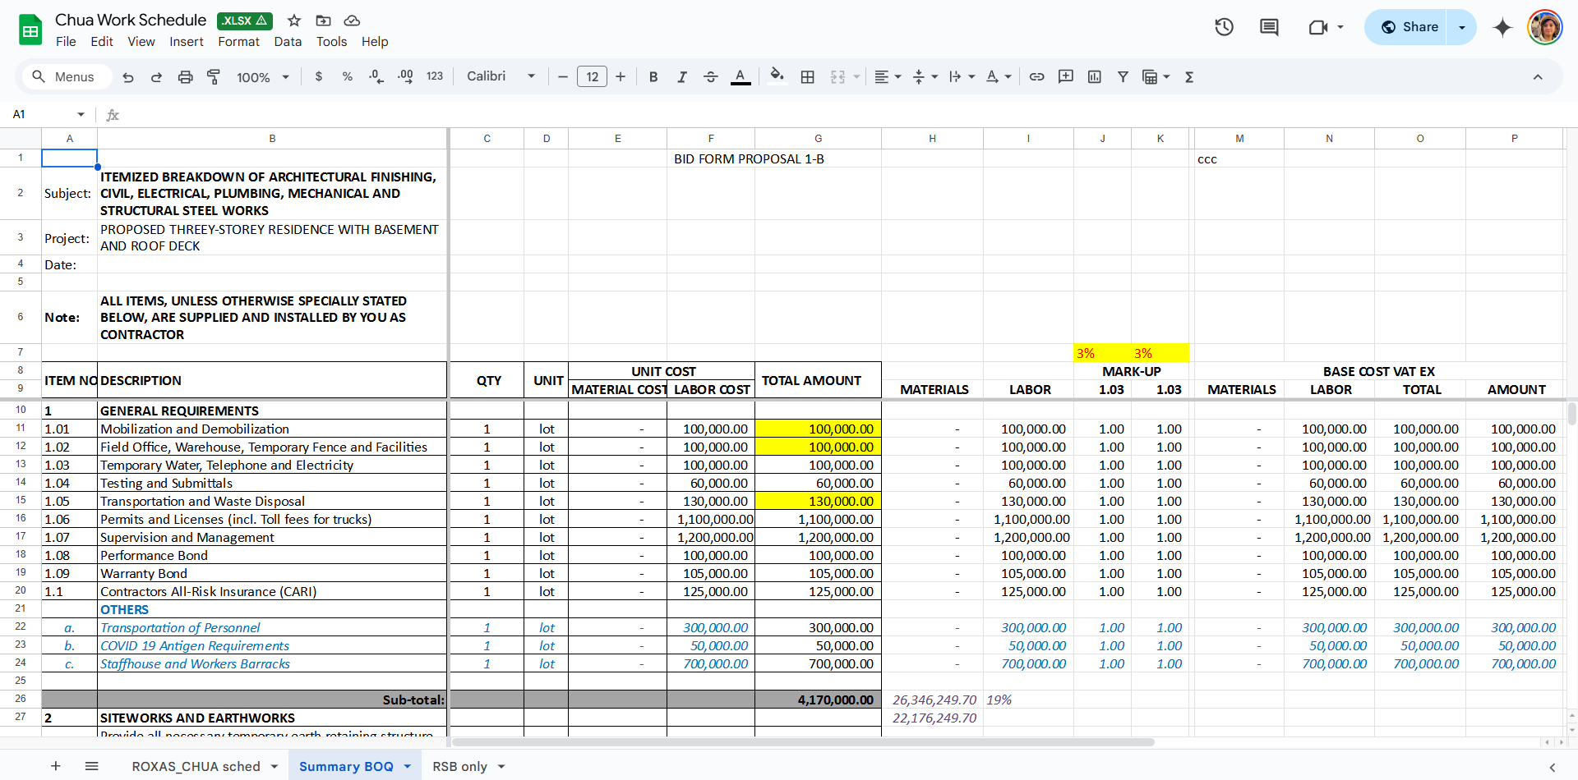Image resolution: width=1578 pixels, height=780 pixels.
Task: Activate the Paint format roller tool
Action: coord(214,77)
